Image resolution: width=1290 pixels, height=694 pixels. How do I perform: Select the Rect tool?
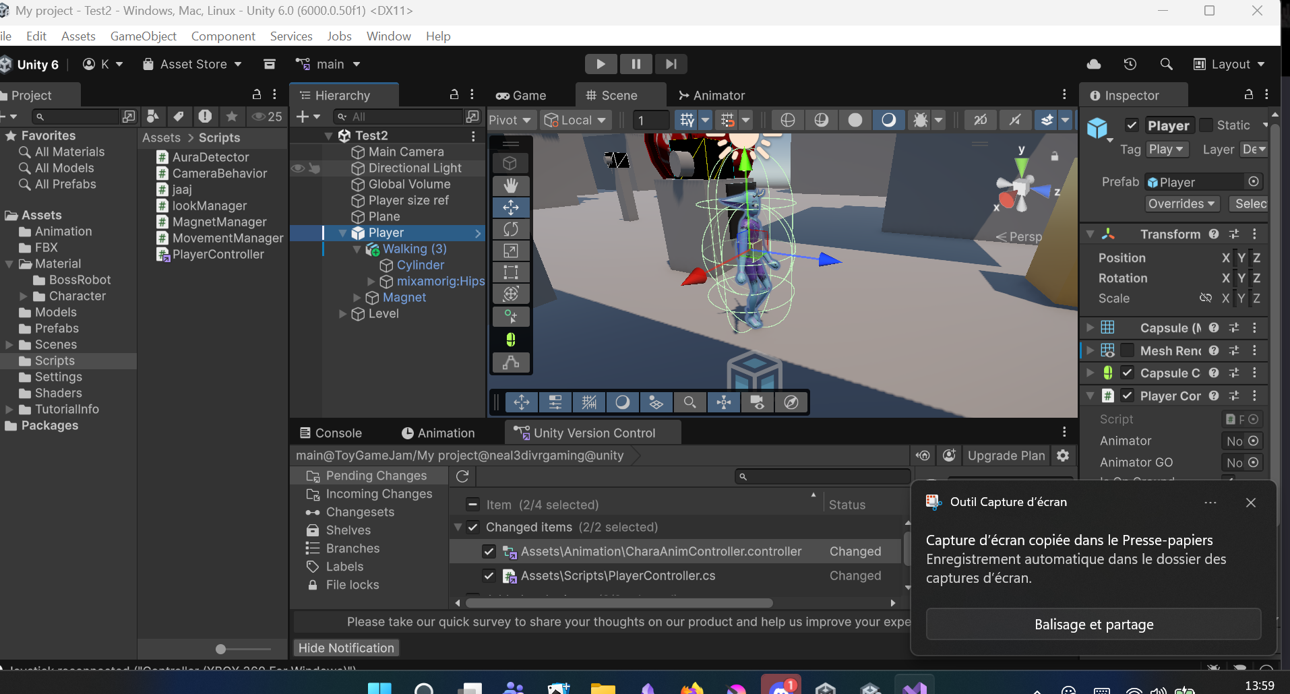[511, 272]
